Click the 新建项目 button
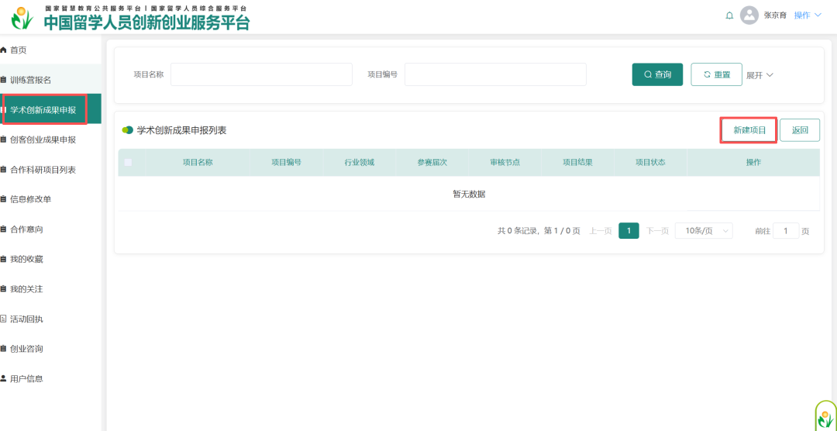Screen dimensions: 837x431 (749, 130)
